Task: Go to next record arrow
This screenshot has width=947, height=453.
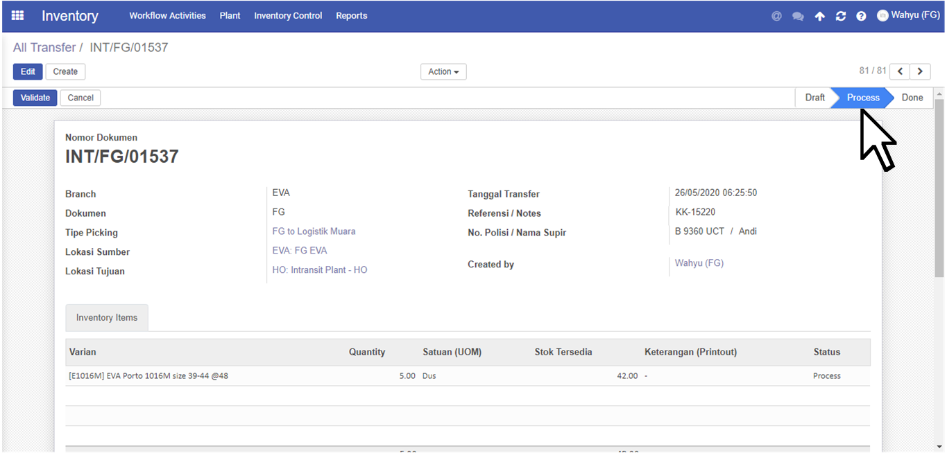Action: point(921,71)
